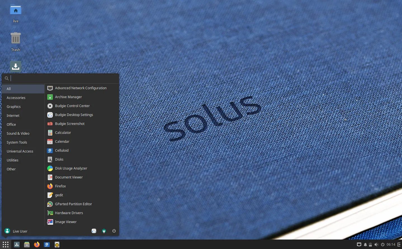This screenshot has width=402, height=249.
Task: Click the installer download icon on the desktop
Action: [16, 67]
